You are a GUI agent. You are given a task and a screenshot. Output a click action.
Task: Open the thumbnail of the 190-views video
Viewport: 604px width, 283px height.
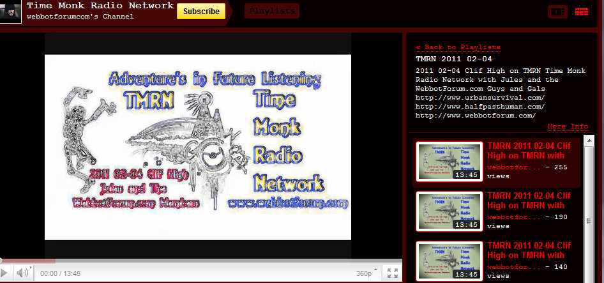point(449,211)
